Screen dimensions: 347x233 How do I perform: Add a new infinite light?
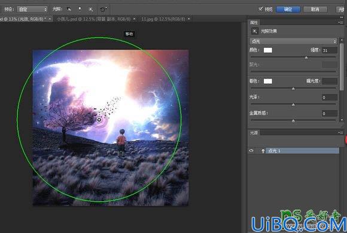point(90,9)
